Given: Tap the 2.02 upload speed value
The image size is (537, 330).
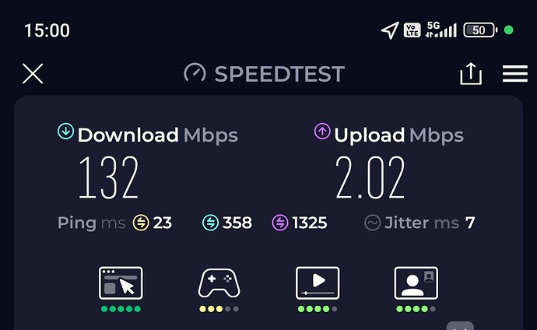Looking at the screenshot, I should [370, 177].
